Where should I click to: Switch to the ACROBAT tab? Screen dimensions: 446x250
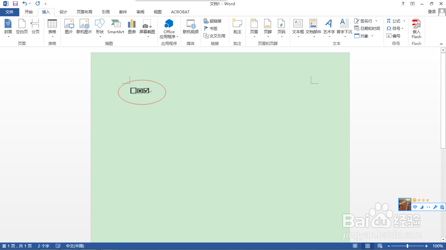(x=180, y=12)
